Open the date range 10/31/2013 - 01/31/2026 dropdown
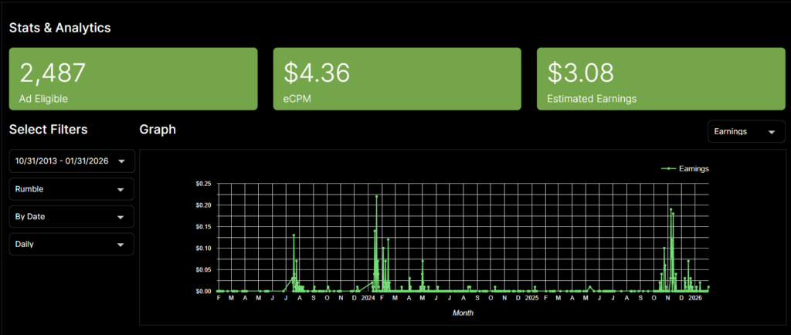The width and height of the screenshot is (791, 335). tap(71, 161)
